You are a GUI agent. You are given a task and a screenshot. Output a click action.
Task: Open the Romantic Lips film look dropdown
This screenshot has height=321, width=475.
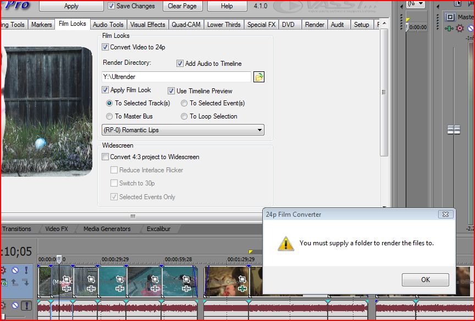tap(183, 130)
